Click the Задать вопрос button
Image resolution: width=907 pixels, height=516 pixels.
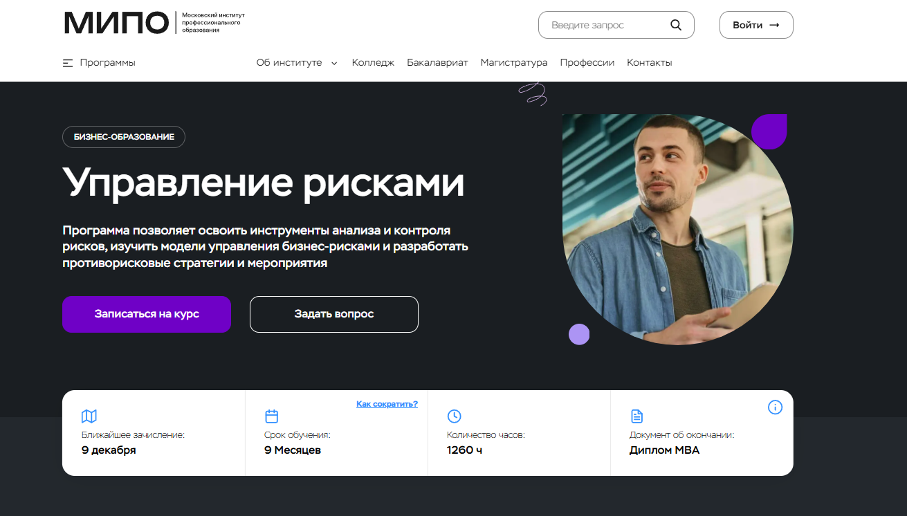(334, 314)
